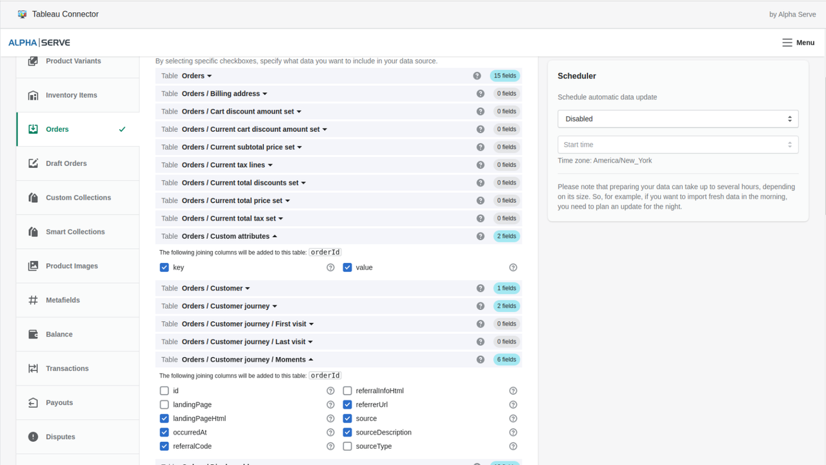Image resolution: width=826 pixels, height=465 pixels.
Task: Uncheck the referrerUrl checkbox
Action: (x=347, y=404)
